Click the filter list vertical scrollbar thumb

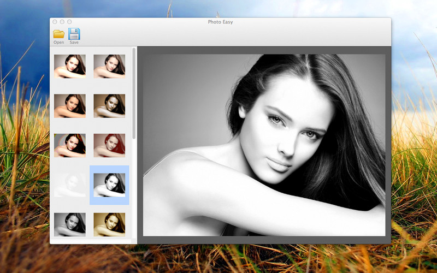tap(134, 96)
